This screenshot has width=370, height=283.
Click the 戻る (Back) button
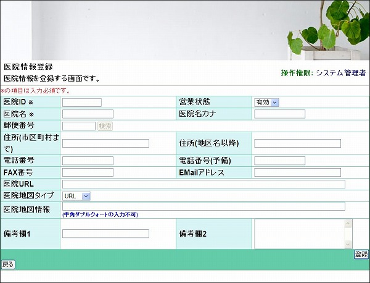point(8,264)
